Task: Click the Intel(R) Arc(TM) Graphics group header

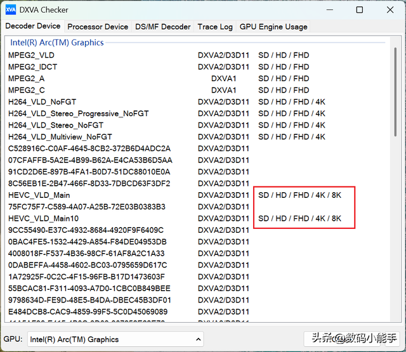Action: click(56, 42)
